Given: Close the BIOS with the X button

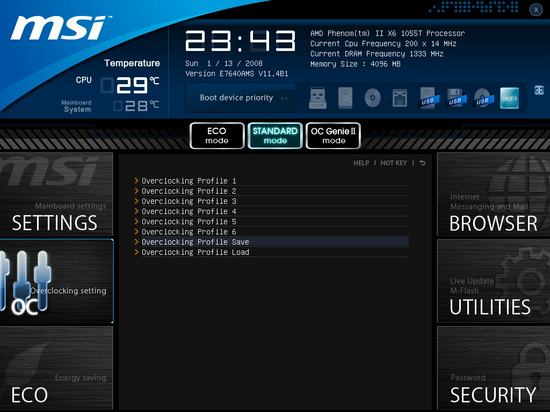Looking at the screenshot, I should pyautogui.click(x=536, y=10).
